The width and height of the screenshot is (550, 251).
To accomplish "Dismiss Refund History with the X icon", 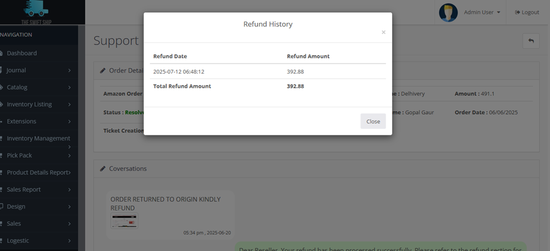I will click(383, 33).
